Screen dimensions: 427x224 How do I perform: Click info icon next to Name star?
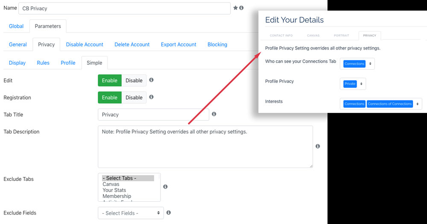point(241,8)
